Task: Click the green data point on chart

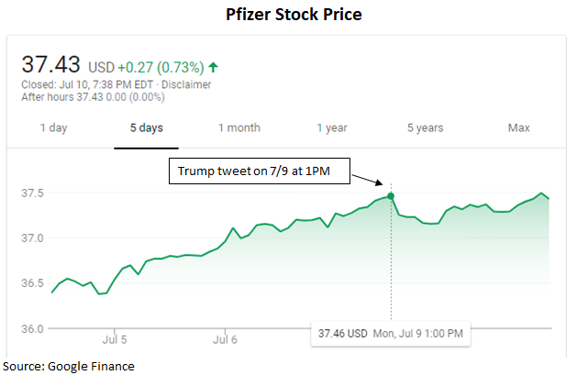Action: [x=392, y=196]
